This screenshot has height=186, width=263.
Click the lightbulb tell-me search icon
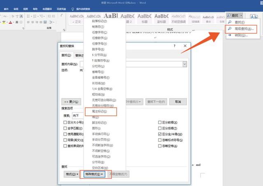[73, 9]
